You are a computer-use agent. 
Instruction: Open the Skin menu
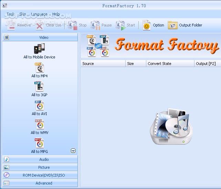[x=23, y=14]
